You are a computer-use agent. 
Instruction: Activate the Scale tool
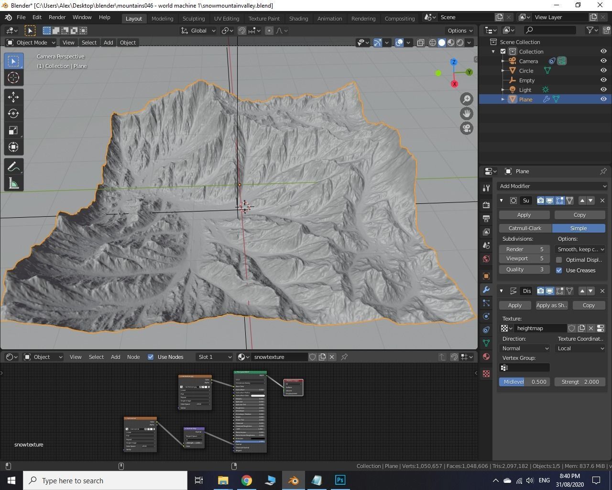[13, 130]
